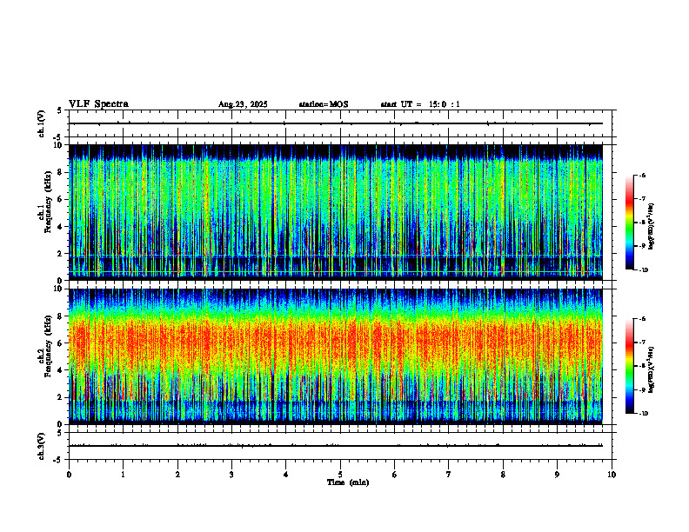Click the ch.1(V) waveform panel label
Viewport: 689px width, 532px height.
point(41,123)
